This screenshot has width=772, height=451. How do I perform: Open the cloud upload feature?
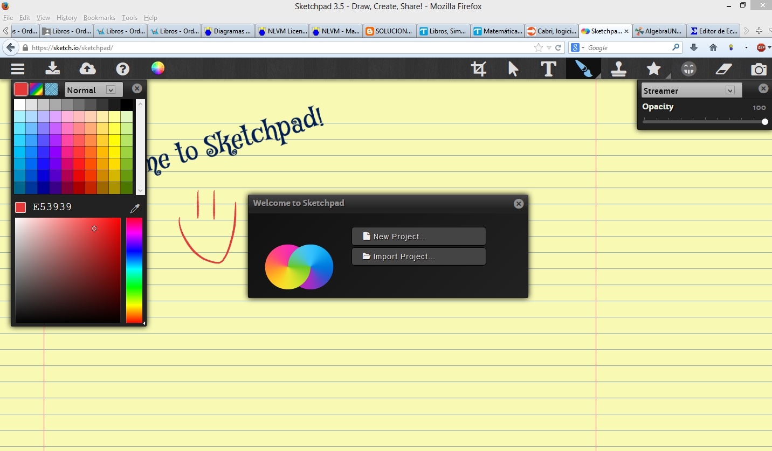[87, 69]
